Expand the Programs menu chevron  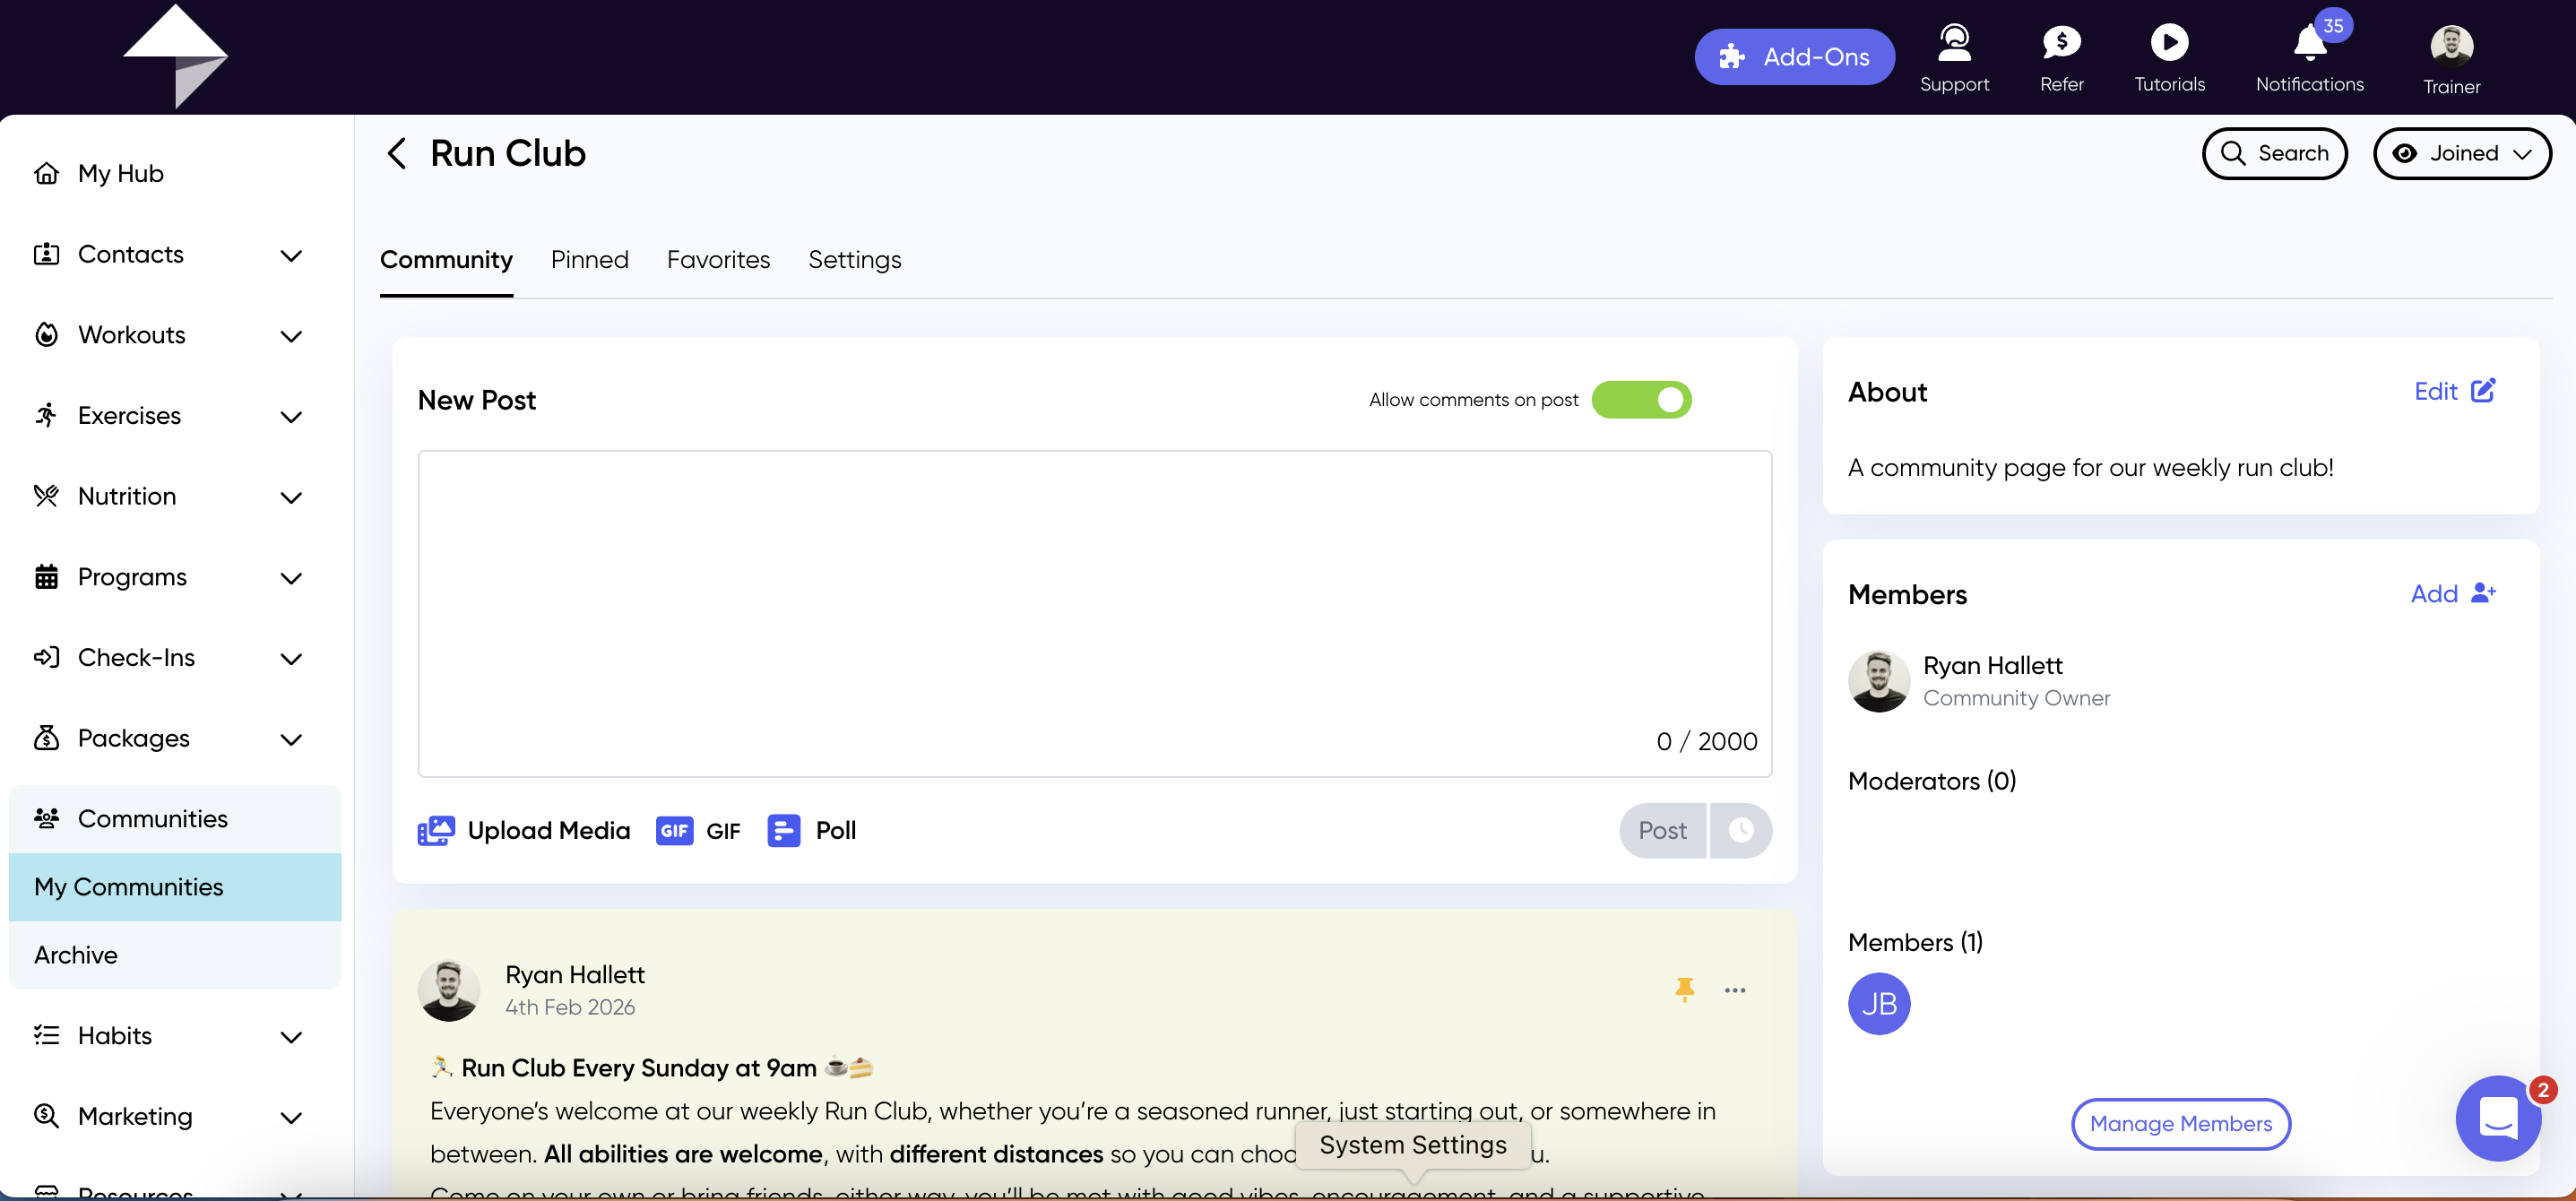[291, 578]
